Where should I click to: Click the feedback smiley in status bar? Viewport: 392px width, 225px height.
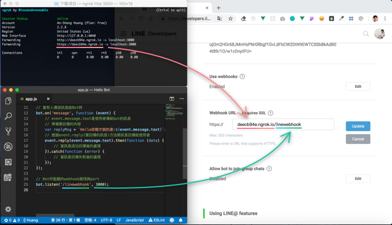172,220
